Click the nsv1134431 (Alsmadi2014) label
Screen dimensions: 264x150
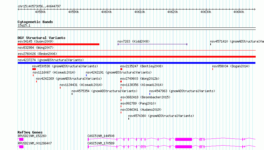point(81,85)
